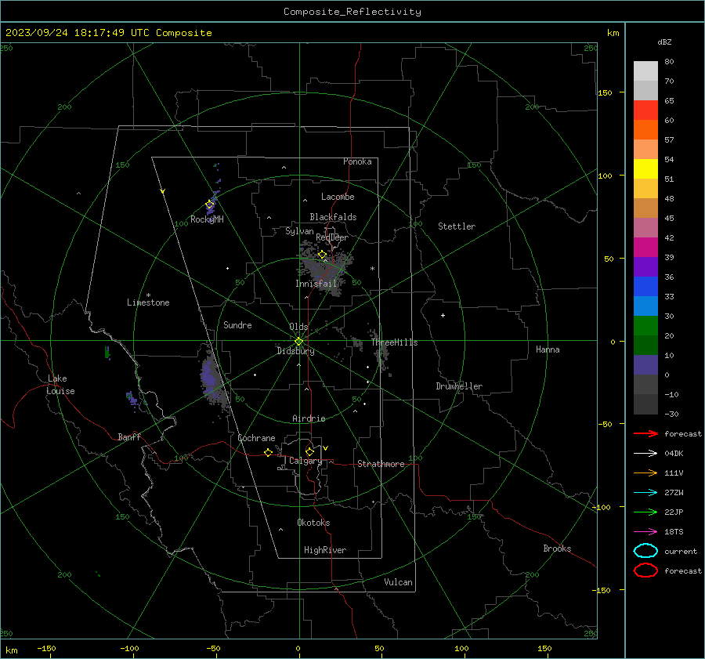Click the orange 111V arrow icon

click(x=645, y=473)
